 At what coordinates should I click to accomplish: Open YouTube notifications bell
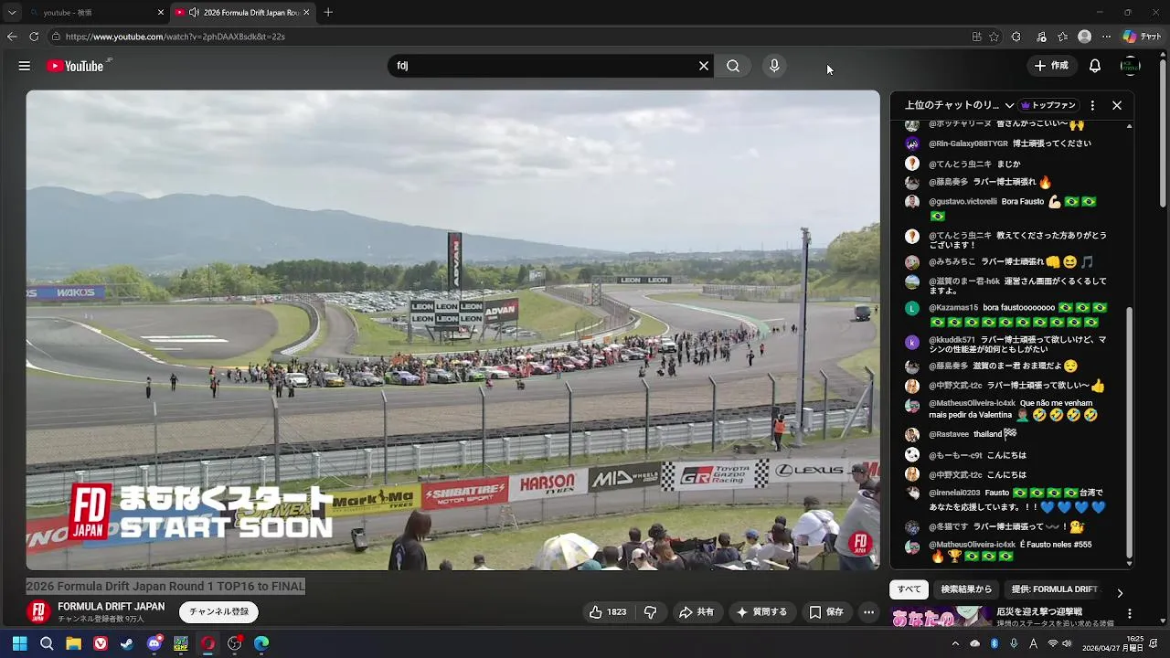point(1095,66)
